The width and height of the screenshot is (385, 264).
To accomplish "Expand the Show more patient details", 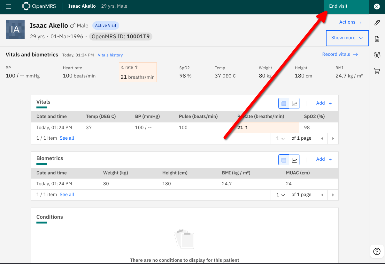I will click(x=347, y=38).
